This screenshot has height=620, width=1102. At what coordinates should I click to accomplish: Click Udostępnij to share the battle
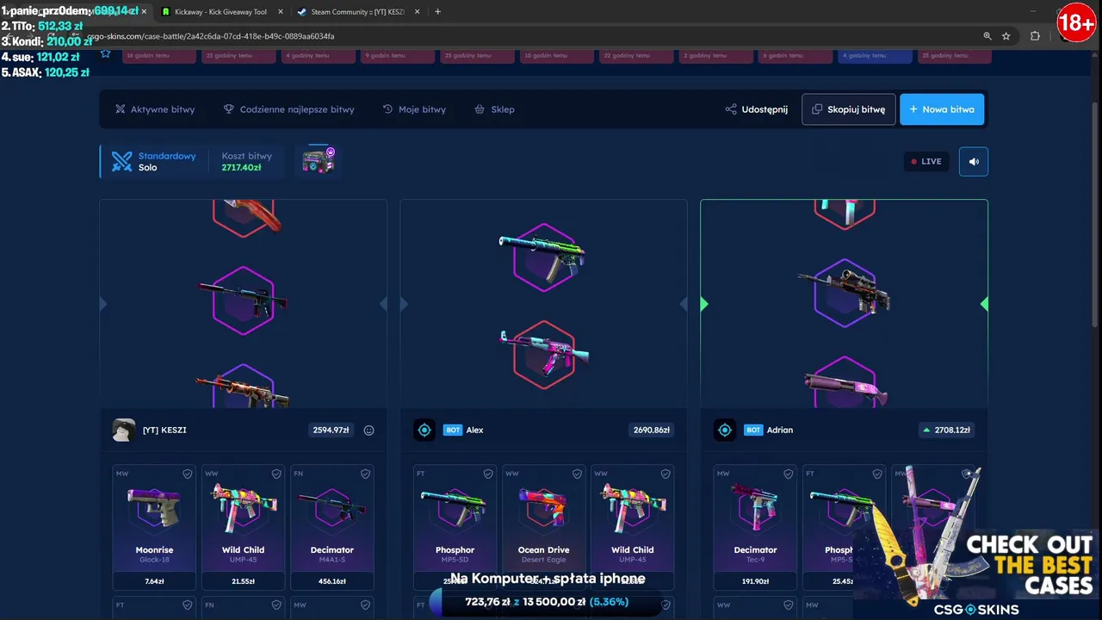pyautogui.click(x=756, y=109)
